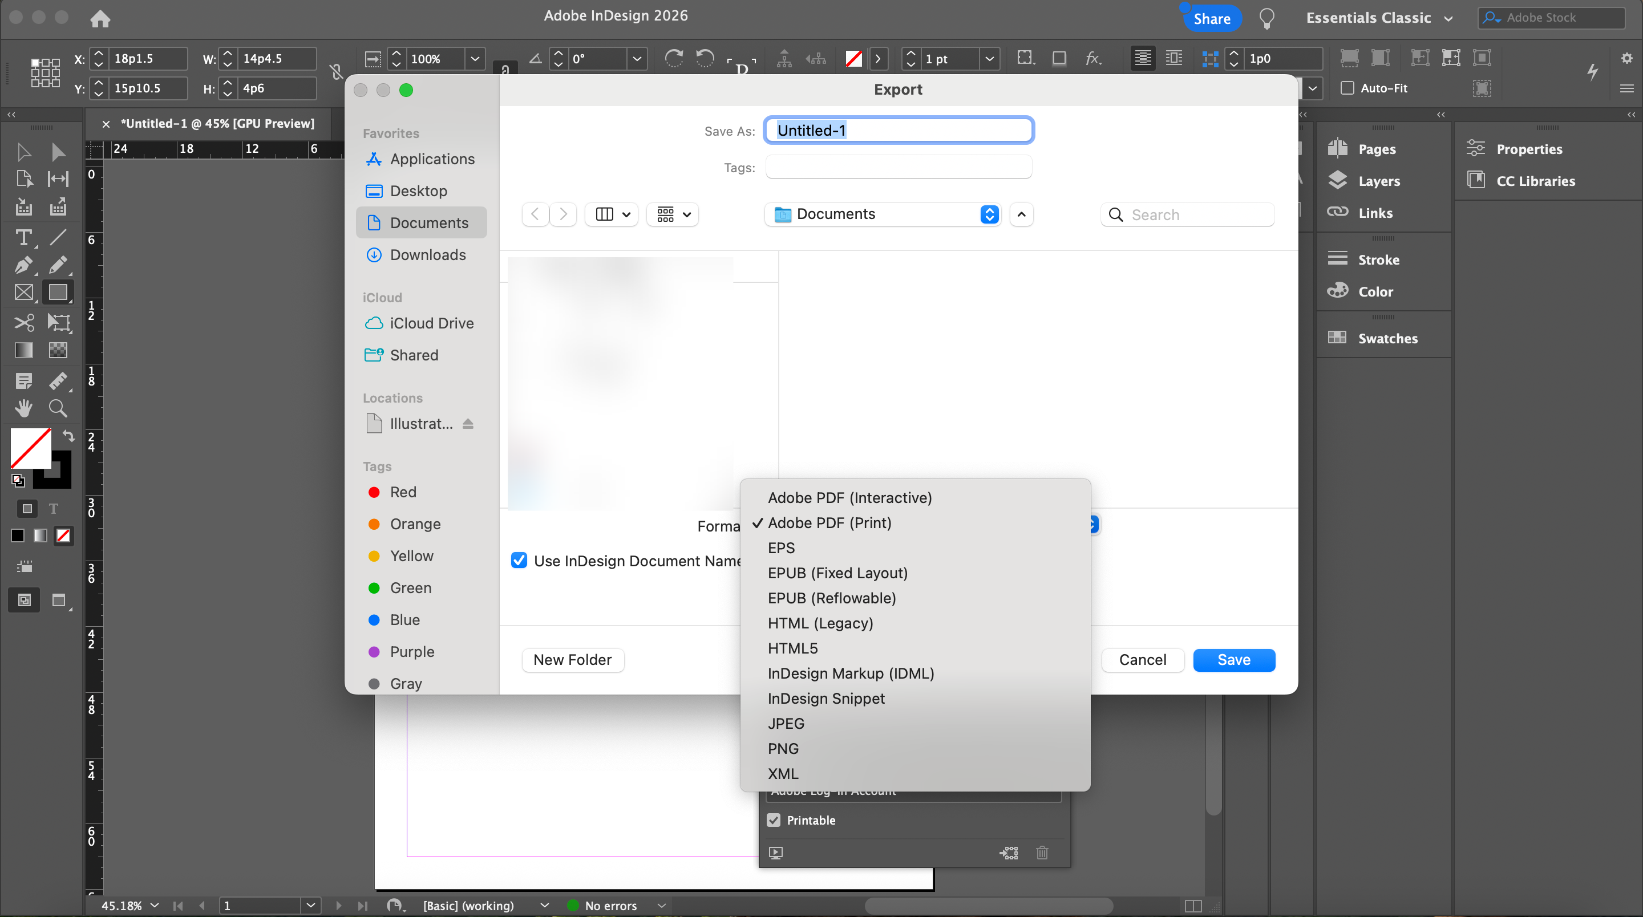Toggle the Auto-Fit checkbox
Viewport: 1643px width, 917px height.
point(1347,88)
